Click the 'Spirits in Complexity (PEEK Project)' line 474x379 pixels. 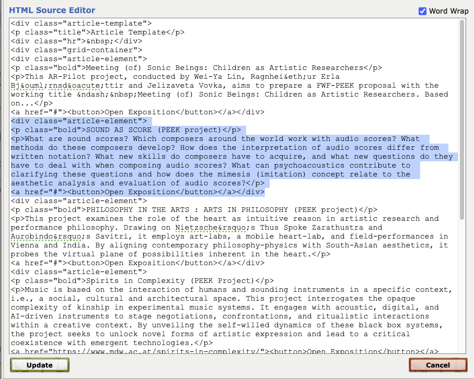(142, 281)
